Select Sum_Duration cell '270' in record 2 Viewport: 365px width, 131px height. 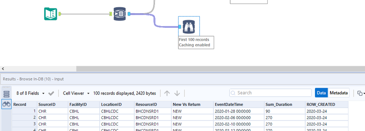285,118
